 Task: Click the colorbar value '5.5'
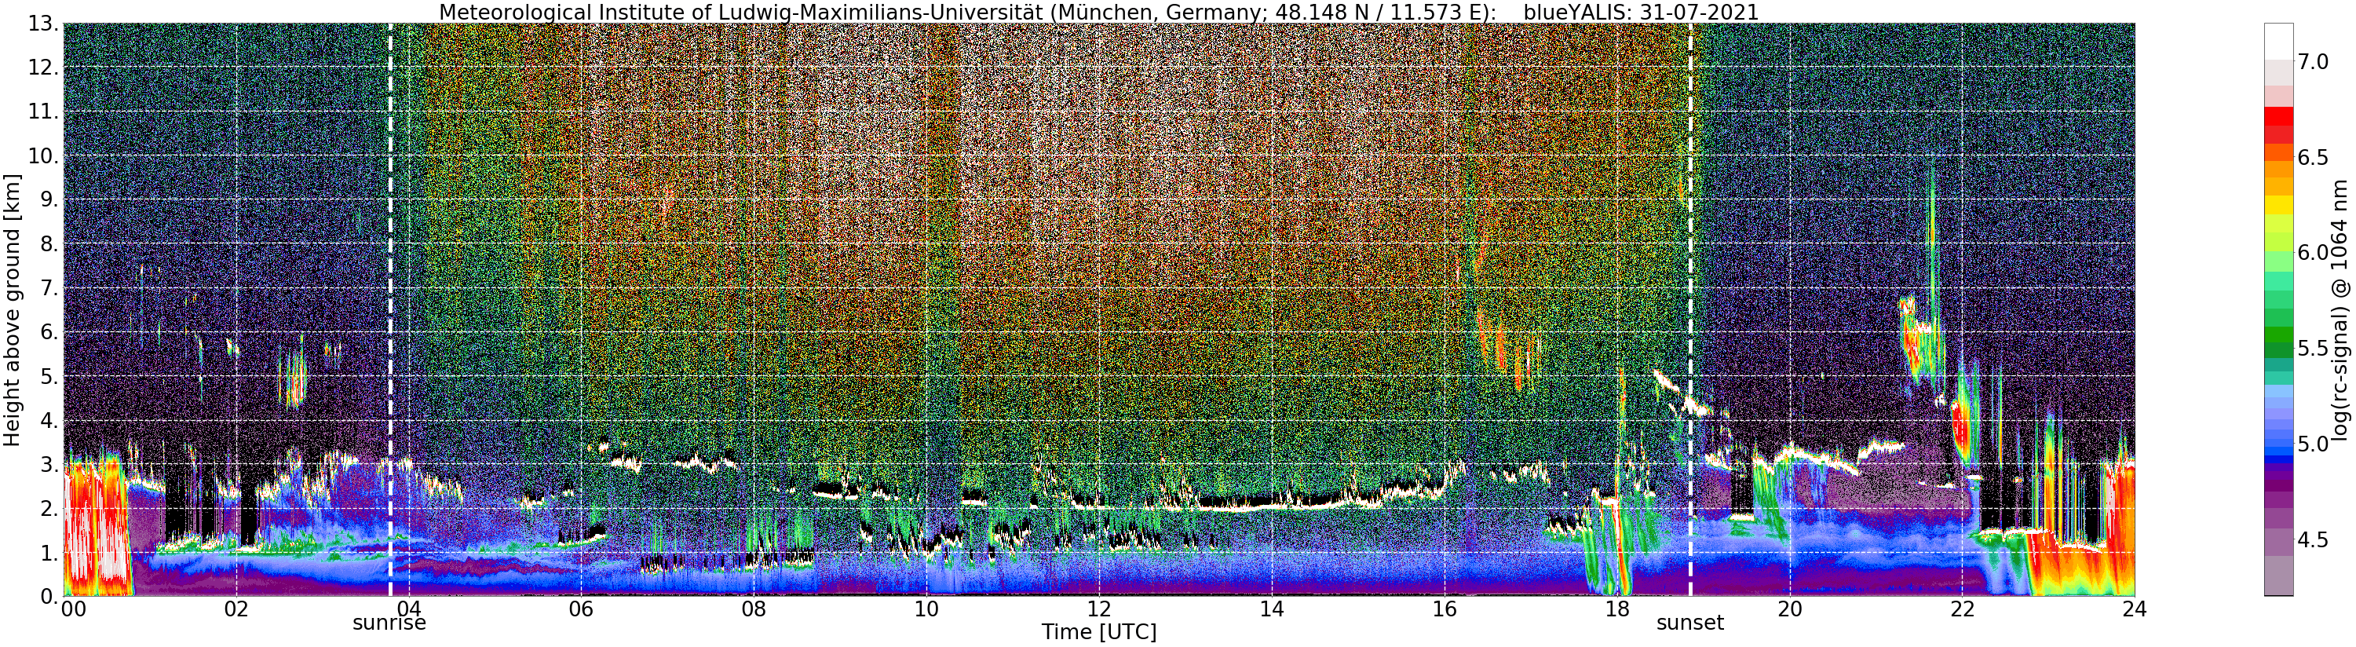[x=2312, y=348]
